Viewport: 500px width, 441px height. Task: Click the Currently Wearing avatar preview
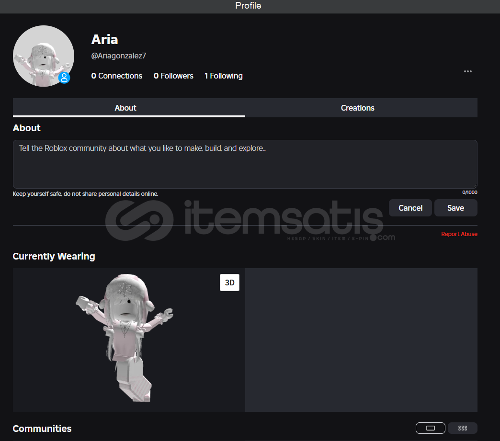pyautogui.click(x=129, y=340)
